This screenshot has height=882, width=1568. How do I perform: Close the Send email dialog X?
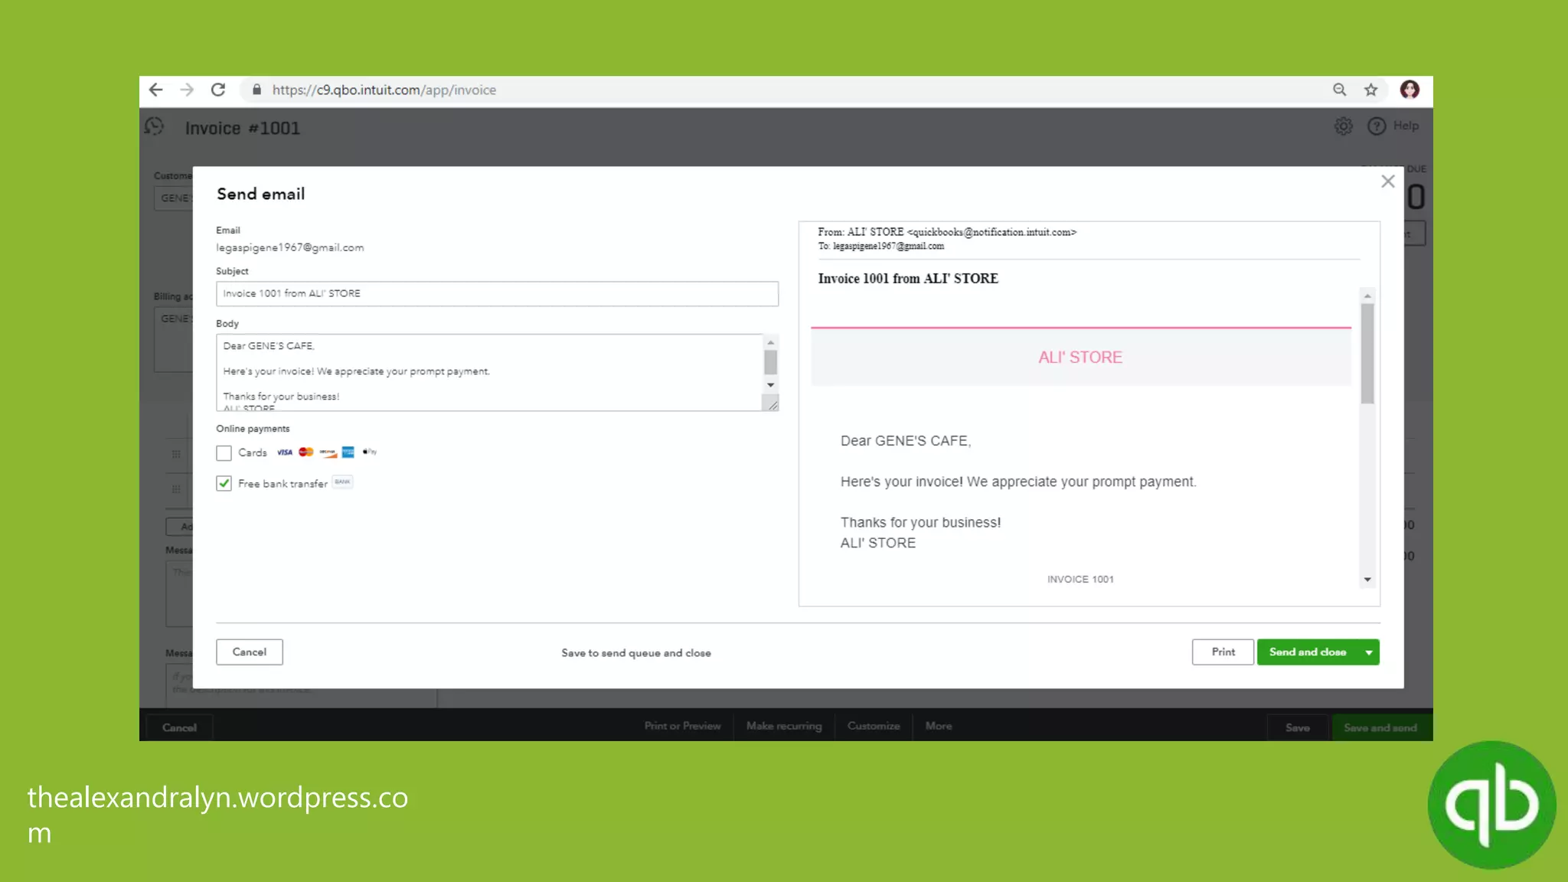(x=1387, y=181)
